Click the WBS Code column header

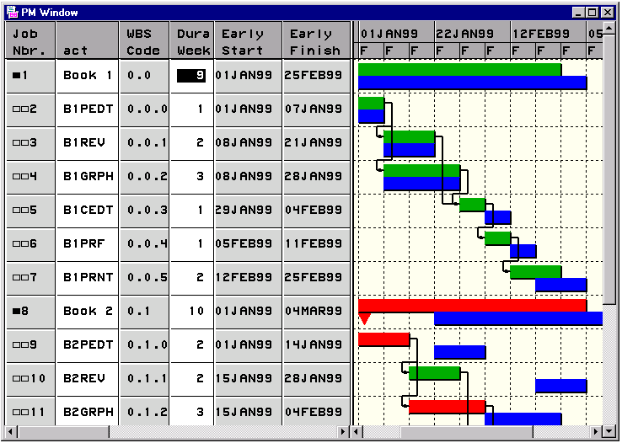144,40
